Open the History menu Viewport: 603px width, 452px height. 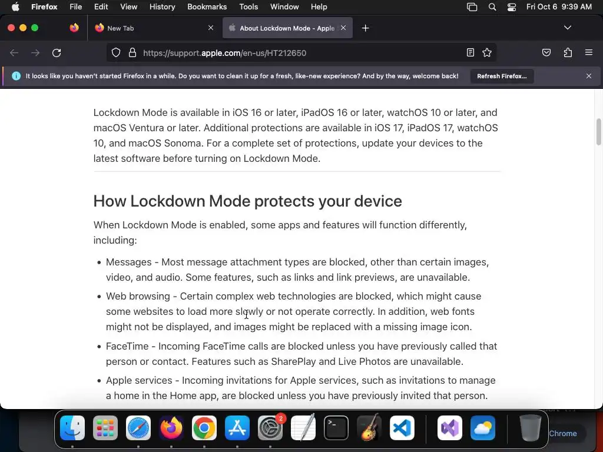click(162, 6)
